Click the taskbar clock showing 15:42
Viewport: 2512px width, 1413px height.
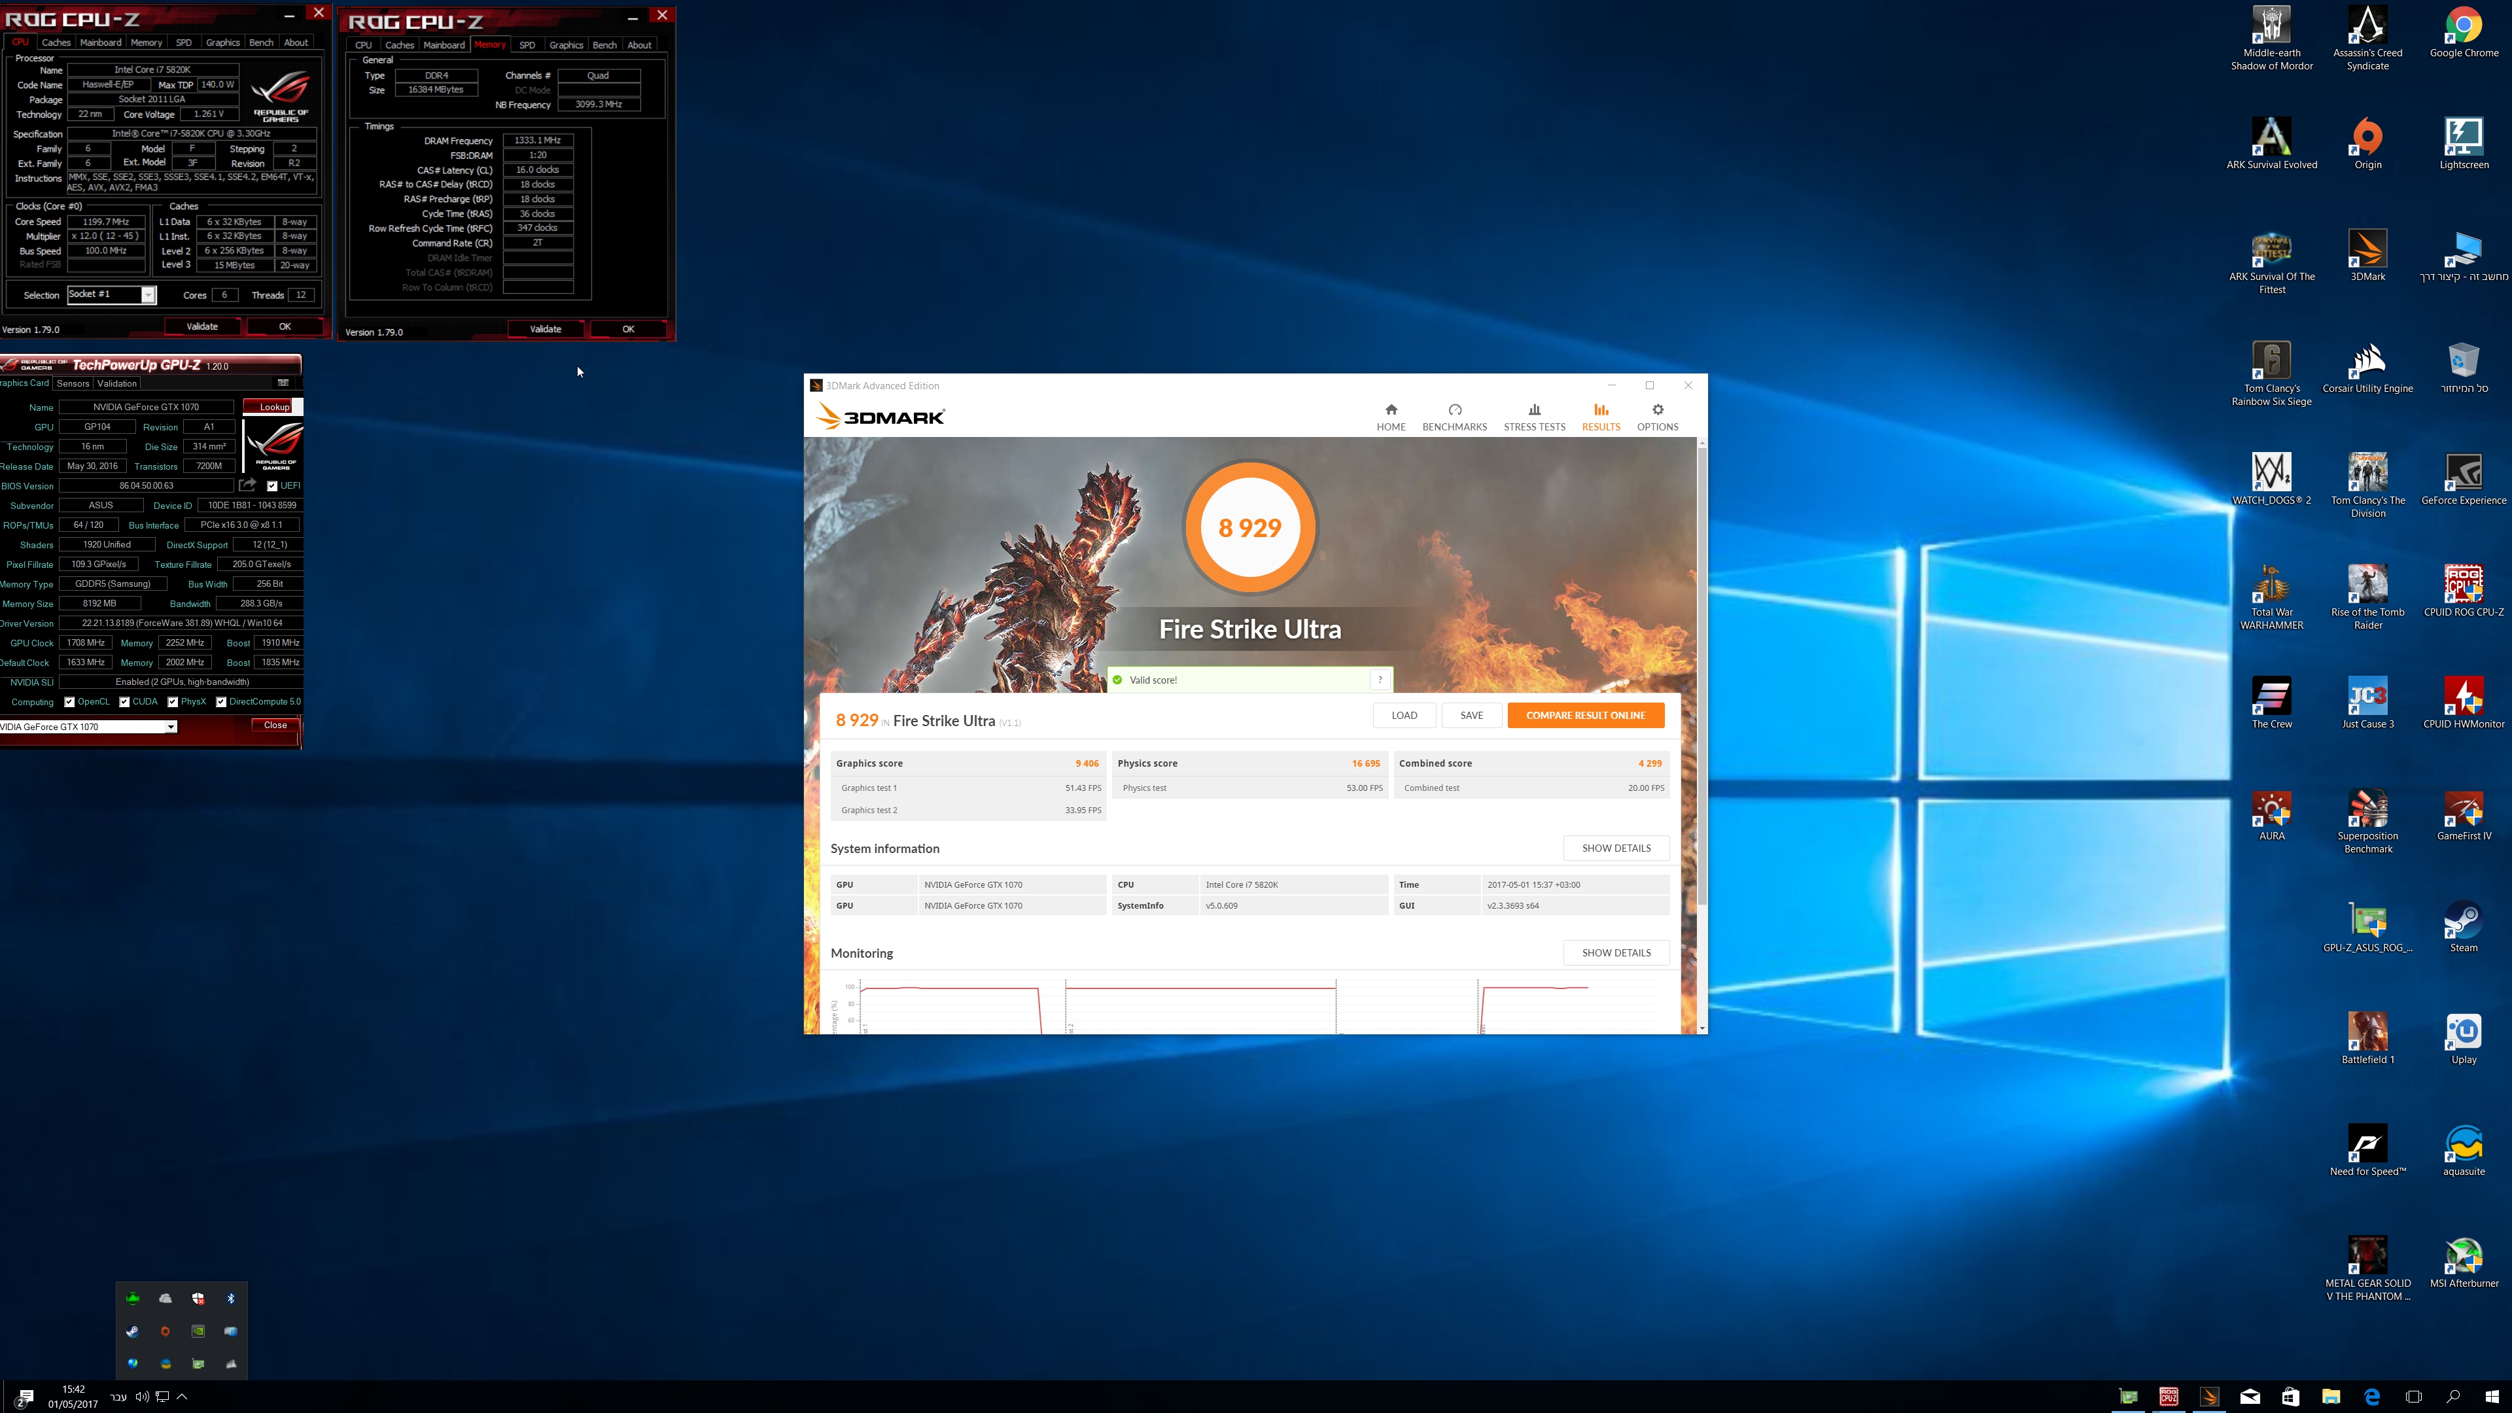(x=73, y=1397)
